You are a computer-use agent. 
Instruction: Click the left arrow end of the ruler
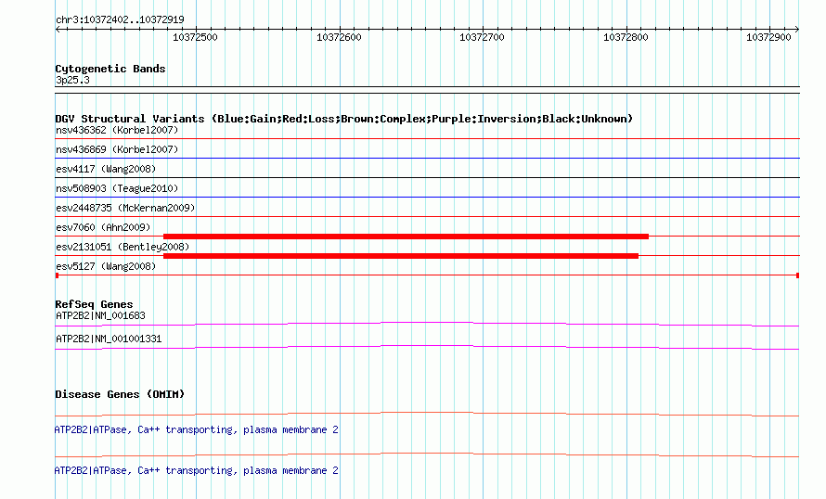58,30
